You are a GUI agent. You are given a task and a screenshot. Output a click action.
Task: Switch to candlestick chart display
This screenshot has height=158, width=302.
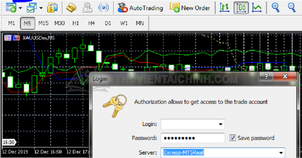tap(241, 8)
